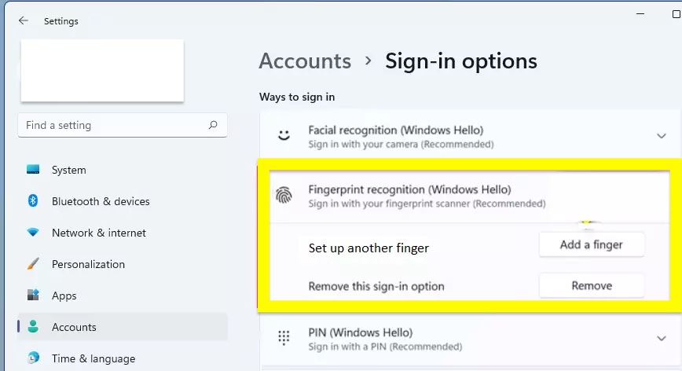
Task: Click the Apps icon in sidebar
Action: pos(33,295)
